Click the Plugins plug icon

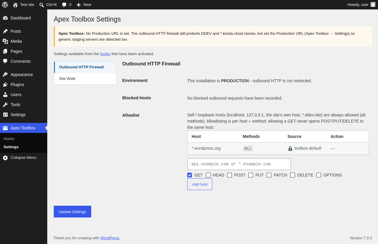tap(5, 85)
